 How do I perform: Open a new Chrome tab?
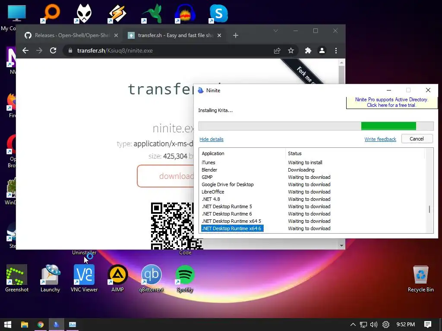coord(236,35)
